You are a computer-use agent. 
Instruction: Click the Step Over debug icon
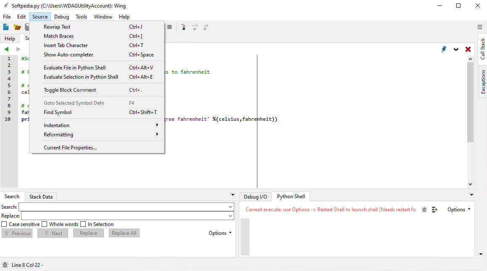click(x=195, y=27)
